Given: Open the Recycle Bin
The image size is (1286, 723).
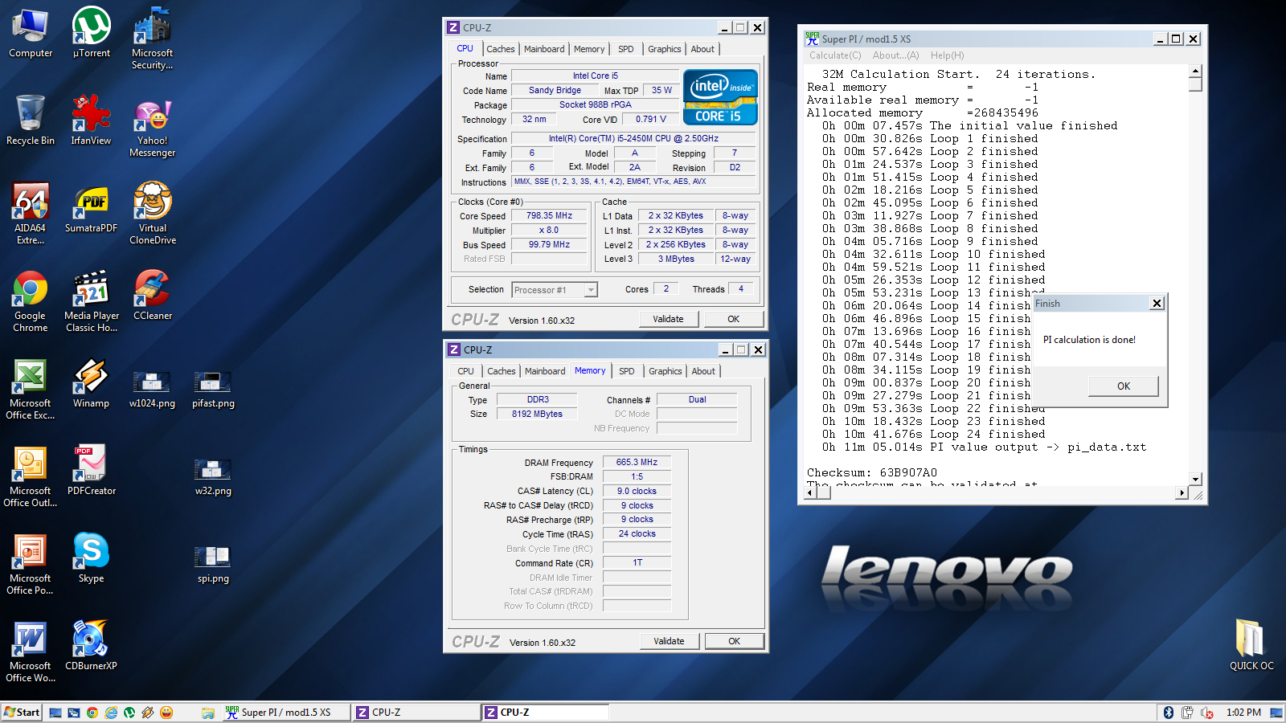Looking at the screenshot, I should click(31, 120).
